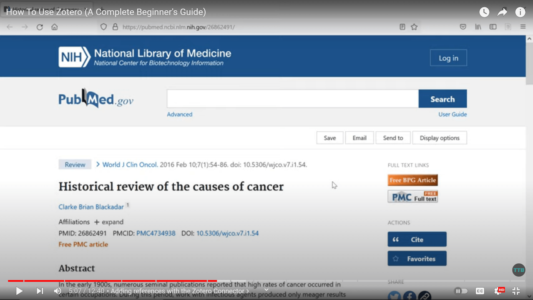Expand the Affiliations section
533x300 pixels.
[109, 222]
